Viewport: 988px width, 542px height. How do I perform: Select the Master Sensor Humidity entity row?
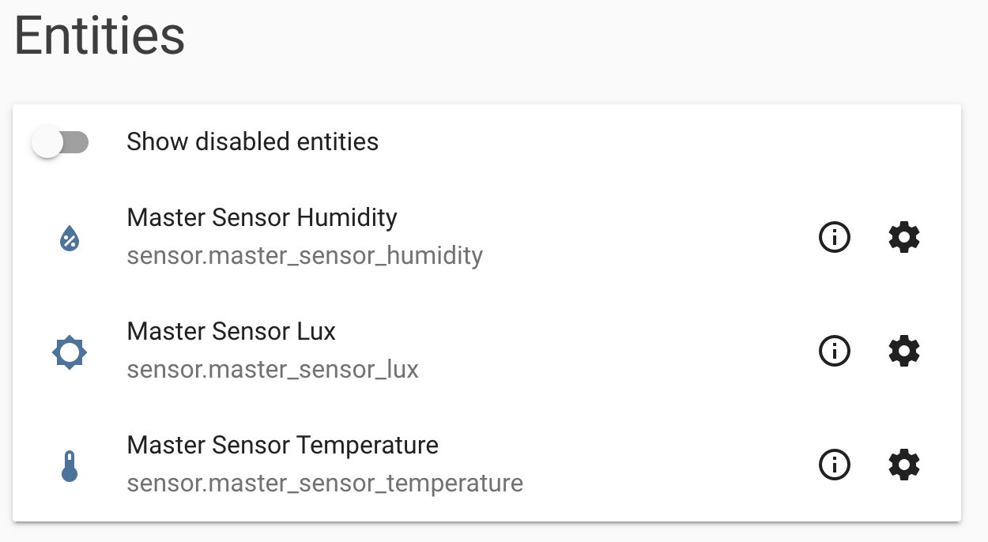tap(261, 217)
